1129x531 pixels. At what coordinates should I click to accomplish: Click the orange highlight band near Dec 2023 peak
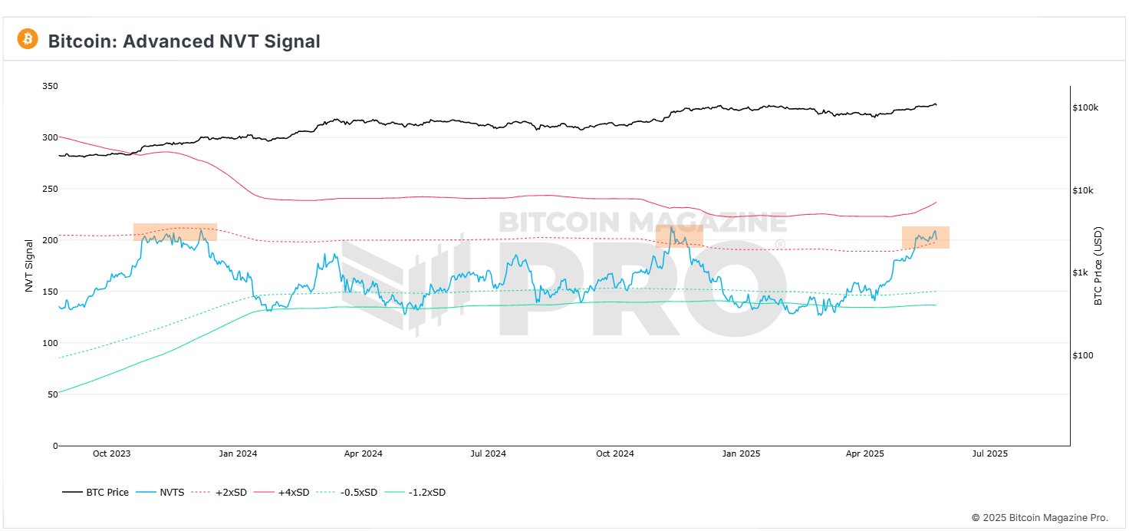coord(175,231)
